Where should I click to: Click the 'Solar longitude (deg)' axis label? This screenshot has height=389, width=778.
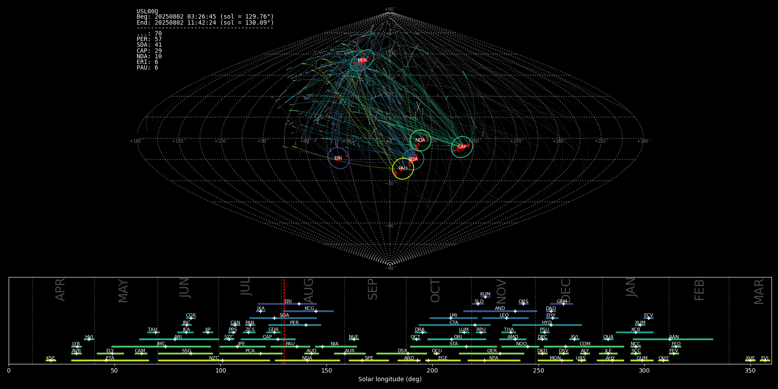click(x=390, y=379)
